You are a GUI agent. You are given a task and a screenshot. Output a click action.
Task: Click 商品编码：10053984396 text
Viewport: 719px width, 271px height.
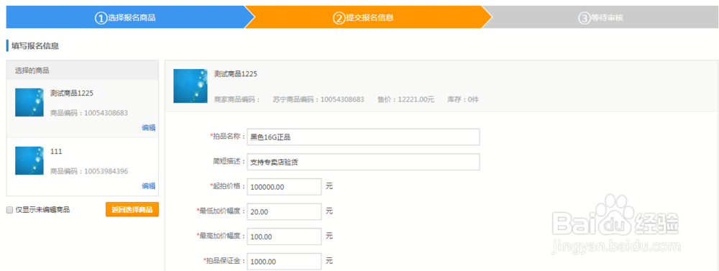(89, 171)
